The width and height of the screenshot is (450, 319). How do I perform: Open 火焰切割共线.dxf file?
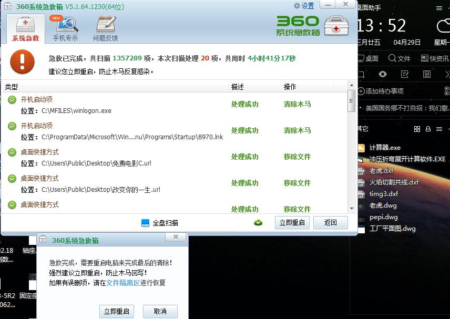pos(394,182)
